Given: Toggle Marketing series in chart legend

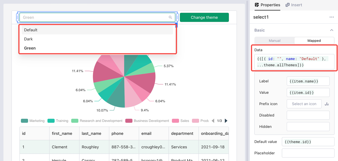Looking at the screenshot, I should (33, 121).
